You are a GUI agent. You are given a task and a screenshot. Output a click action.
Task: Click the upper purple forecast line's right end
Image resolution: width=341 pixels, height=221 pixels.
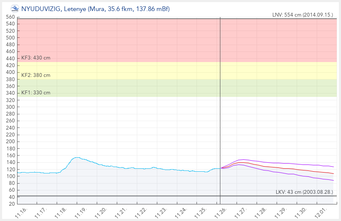click(x=333, y=167)
